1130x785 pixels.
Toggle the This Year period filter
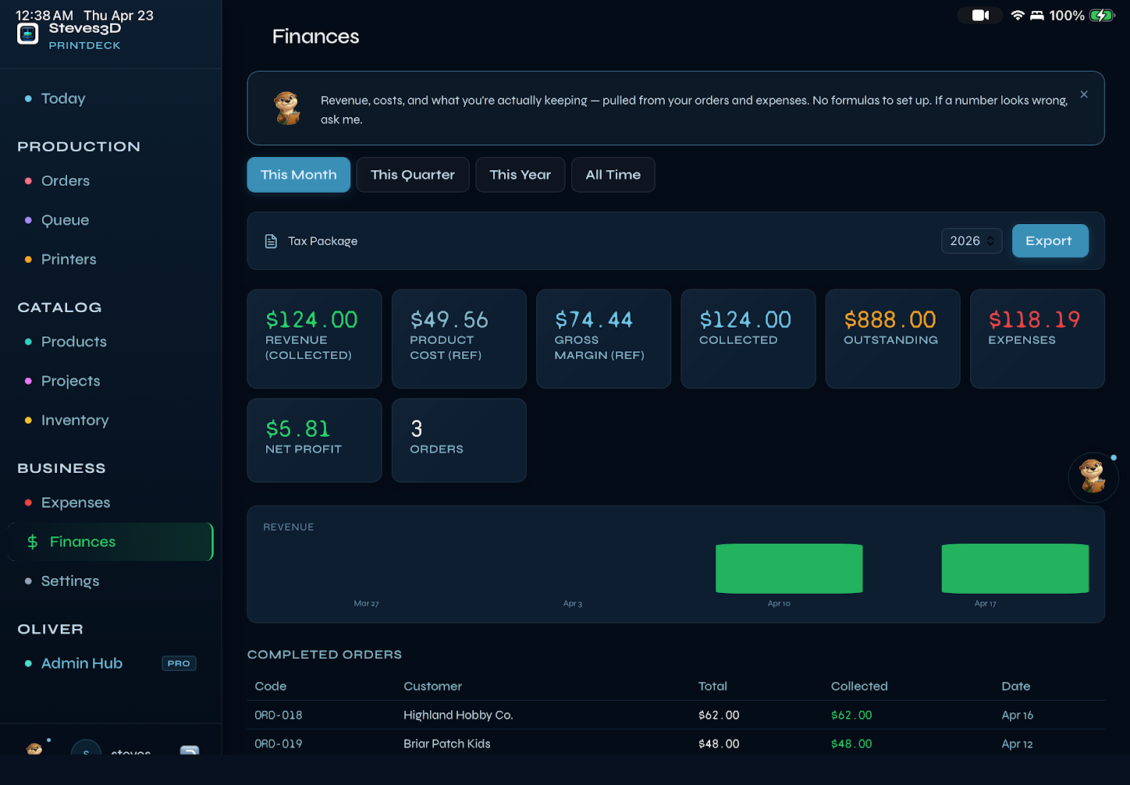tap(520, 174)
